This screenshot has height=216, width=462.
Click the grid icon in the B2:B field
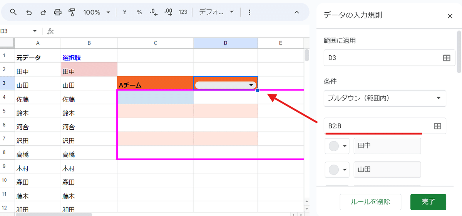click(x=437, y=126)
